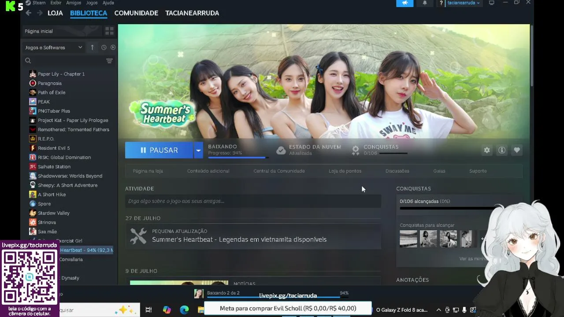Open the notifications bell

coord(425,3)
